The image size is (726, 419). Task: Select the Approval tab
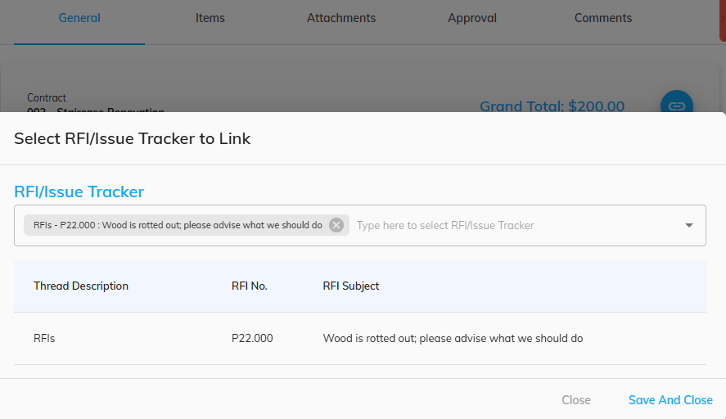(x=471, y=18)
